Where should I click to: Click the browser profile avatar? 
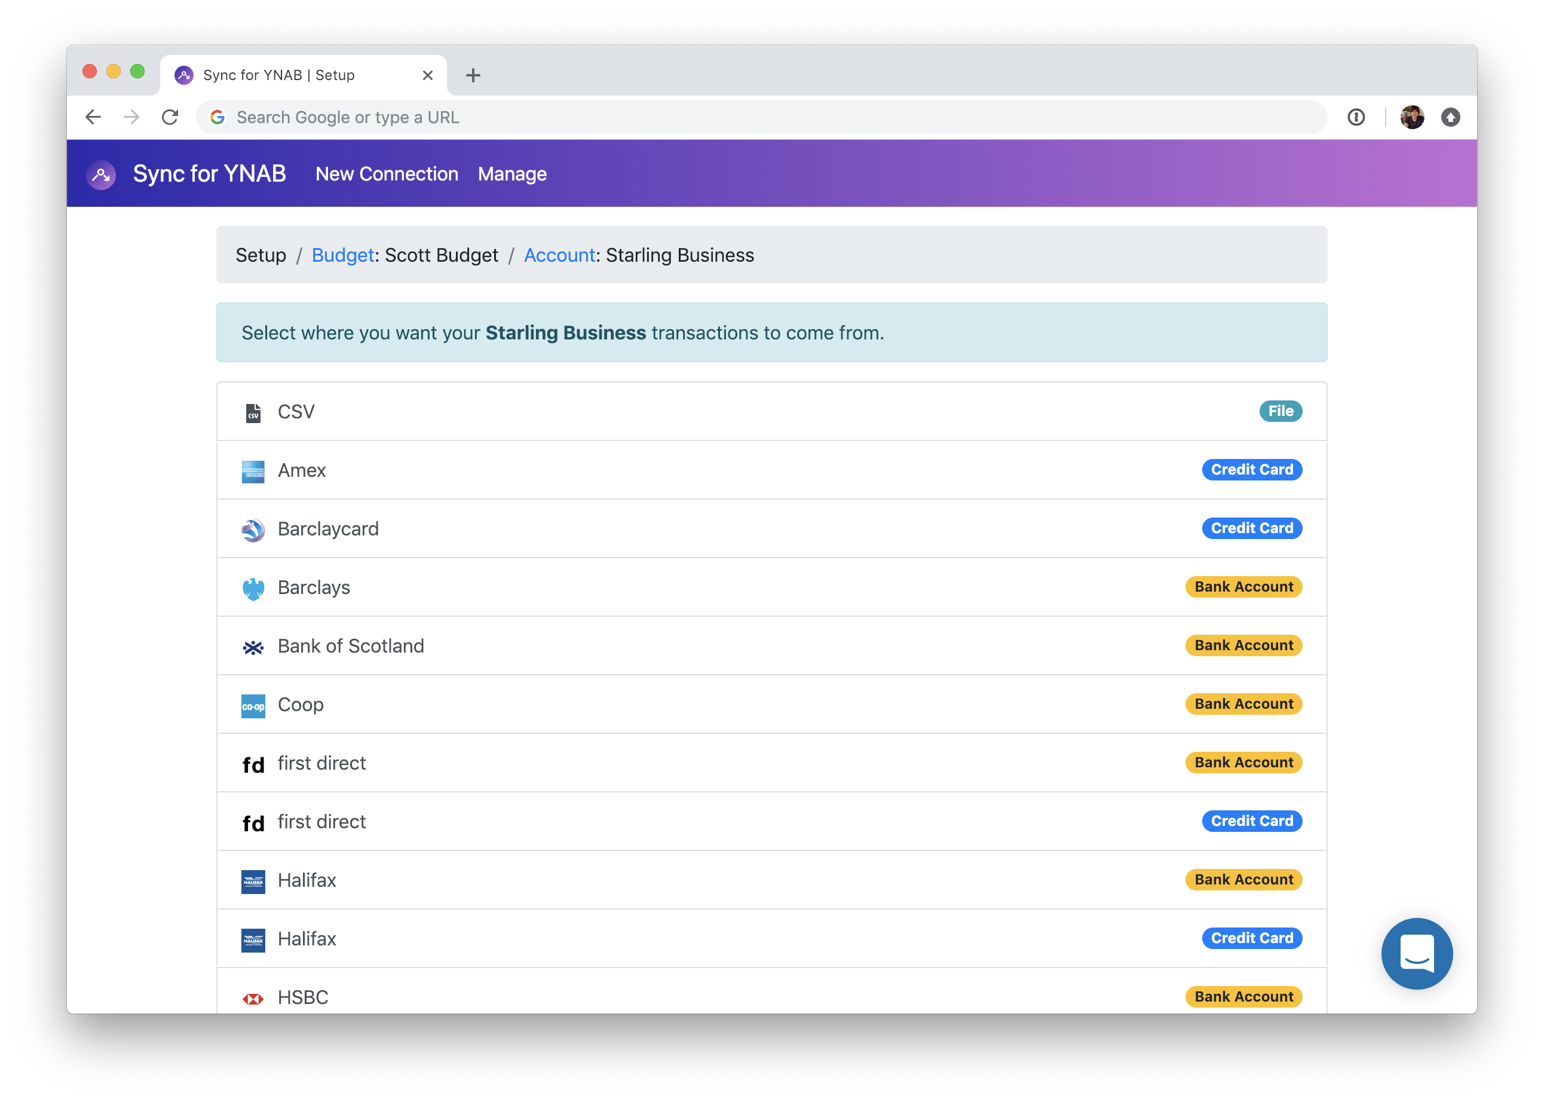pyautogui.click(x=1413, y=117)
